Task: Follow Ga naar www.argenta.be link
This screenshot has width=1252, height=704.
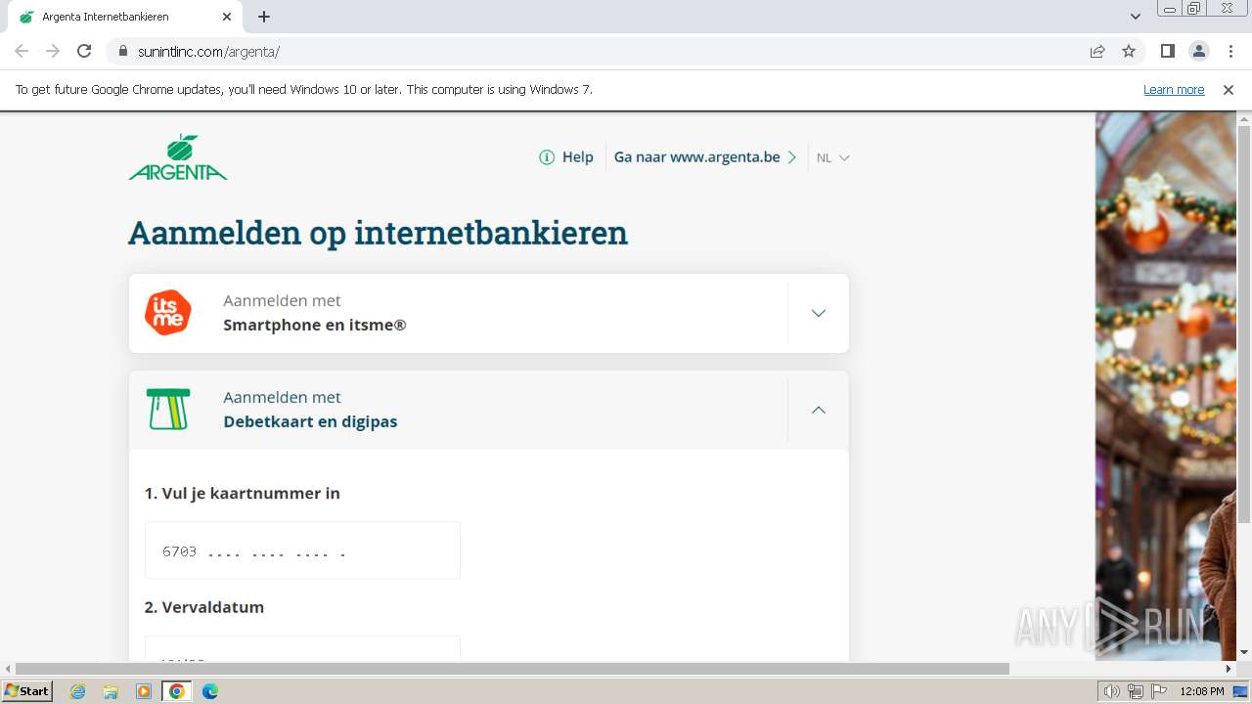Action: coord(705,157)
